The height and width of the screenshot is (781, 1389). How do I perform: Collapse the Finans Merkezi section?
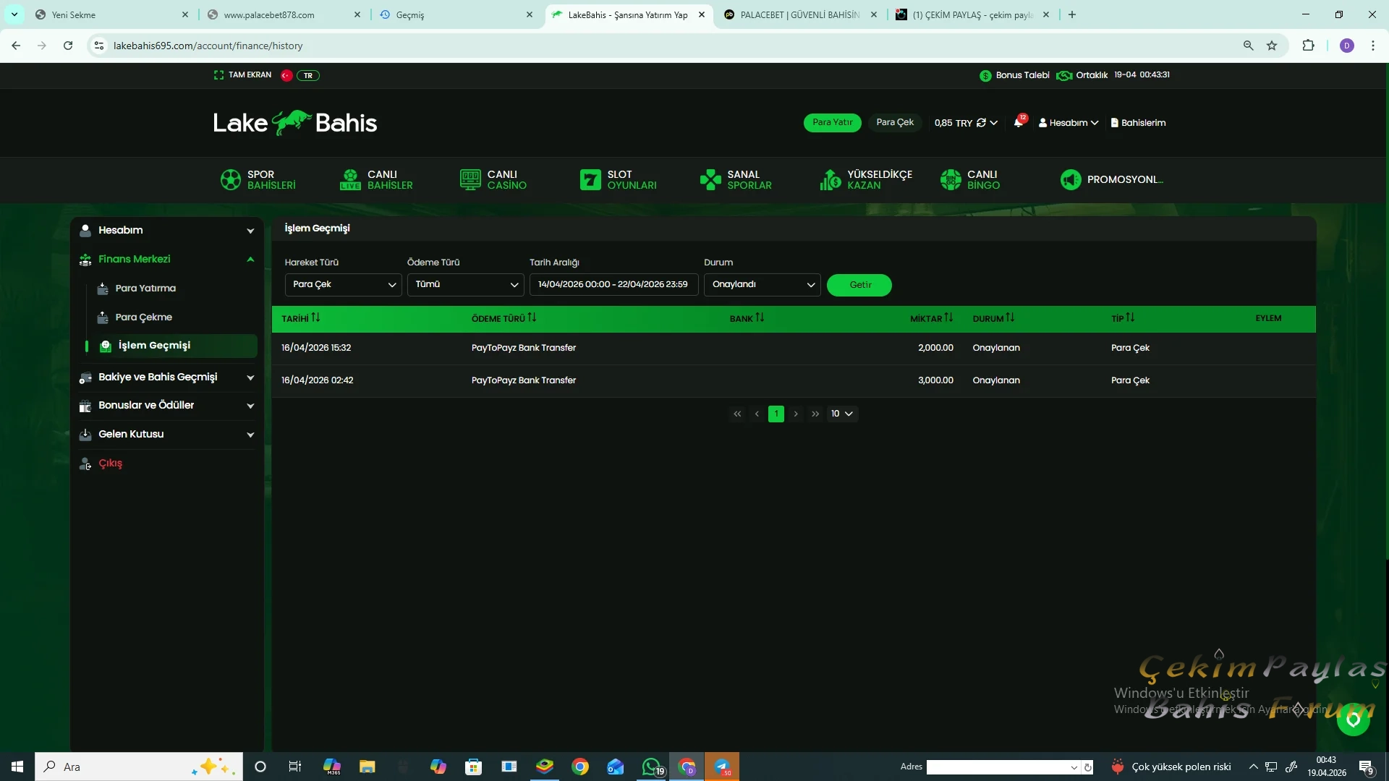click(166, 259)
